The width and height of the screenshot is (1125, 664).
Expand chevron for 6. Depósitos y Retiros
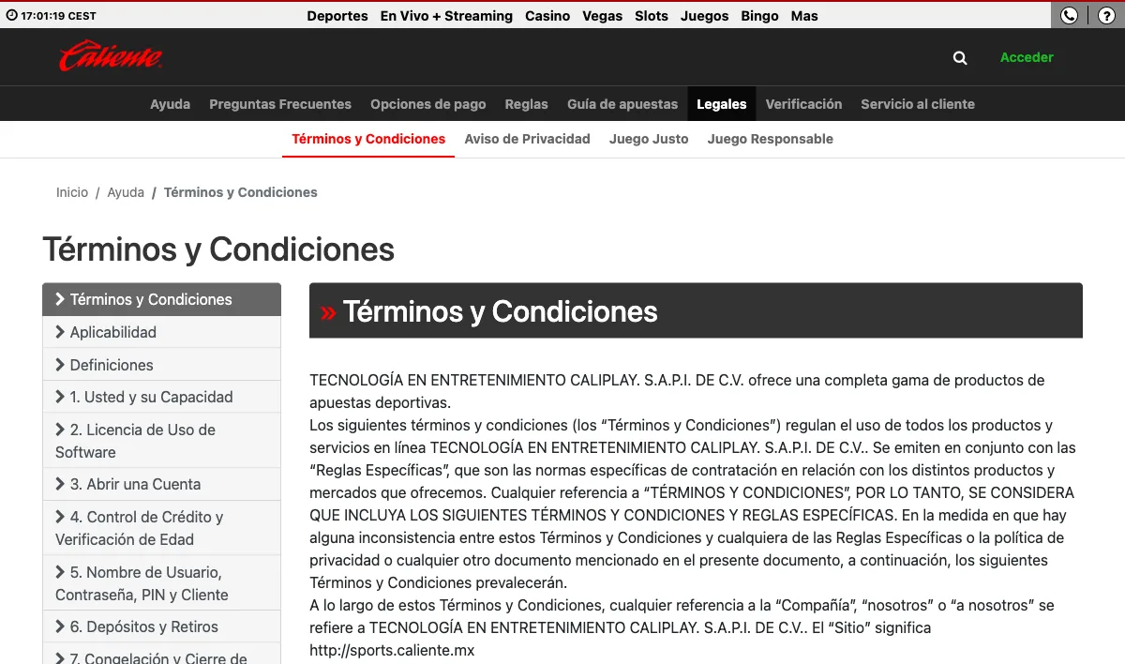60,626
